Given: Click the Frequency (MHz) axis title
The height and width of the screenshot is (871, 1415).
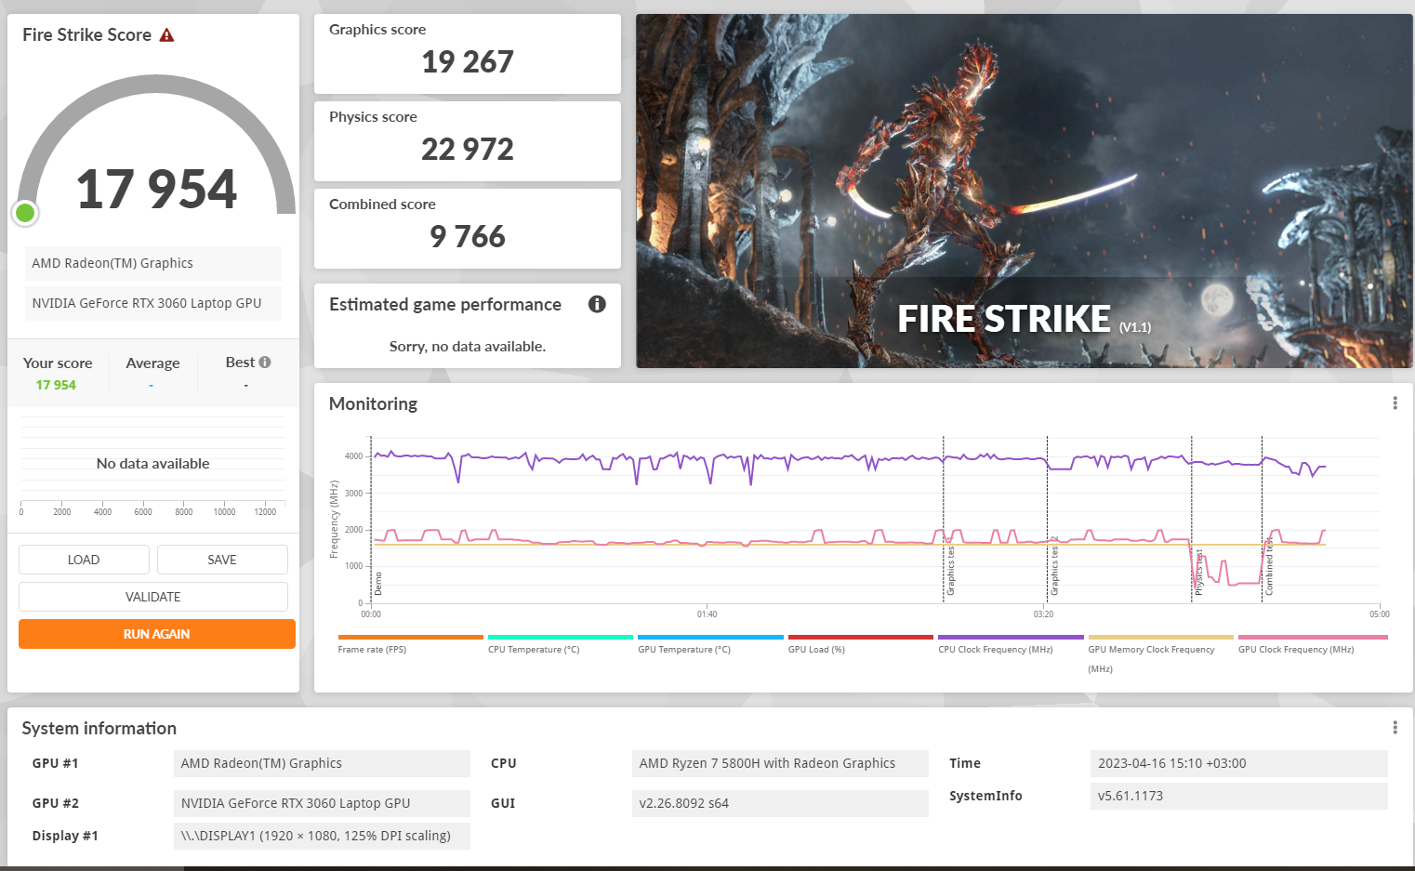Looking at the screenshot, I should [x=335, y=520].
